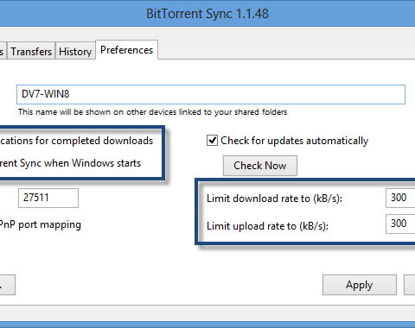Click 'This name will be shown' hint text
415x328 pixels.
pos(153,112)
